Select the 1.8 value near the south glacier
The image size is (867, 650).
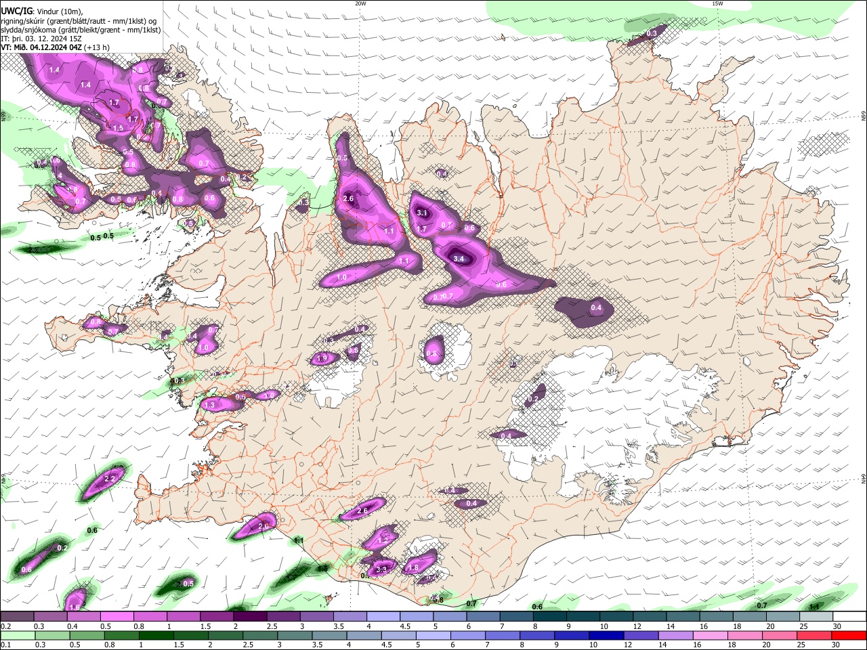(x=414, y=567)
